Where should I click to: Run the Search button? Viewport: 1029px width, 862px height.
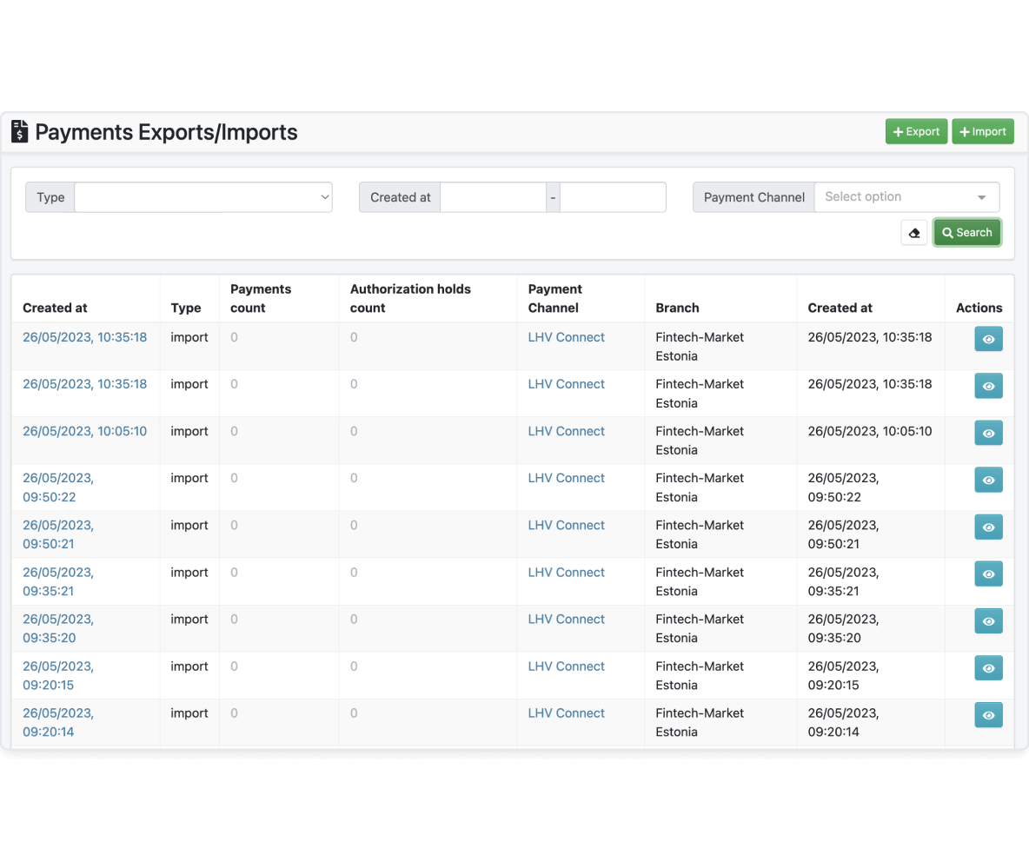(x=966, y=233)
